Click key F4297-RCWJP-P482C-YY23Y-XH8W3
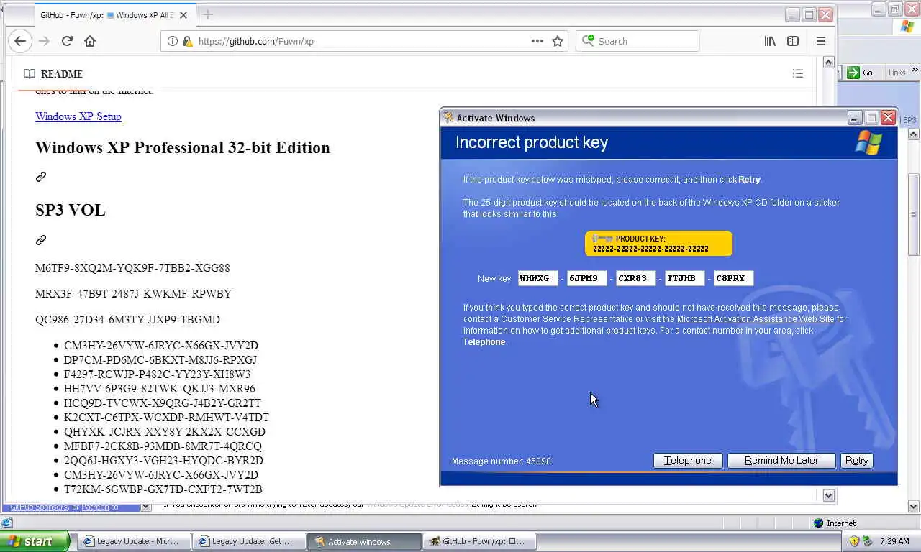Image resolution: width=921 pixels, height=552 pixels. click(158, 374)
